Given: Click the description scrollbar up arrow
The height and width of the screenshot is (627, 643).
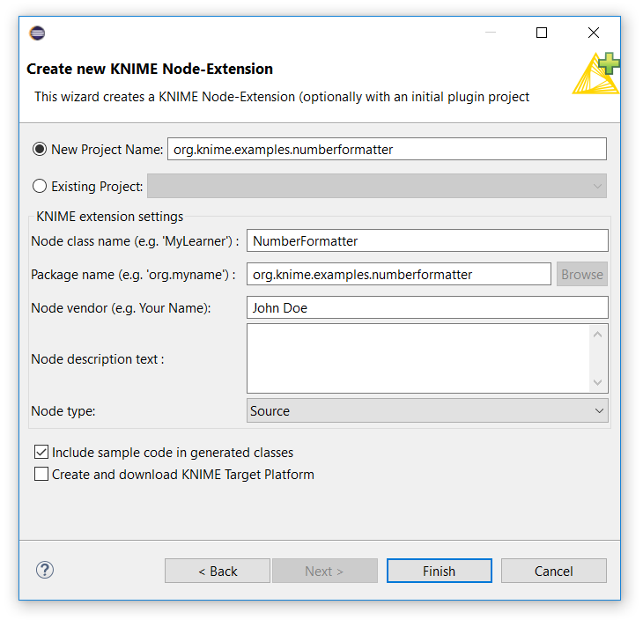Looking at the screenshot, I should pyautogui.click(x=598, y=335).
